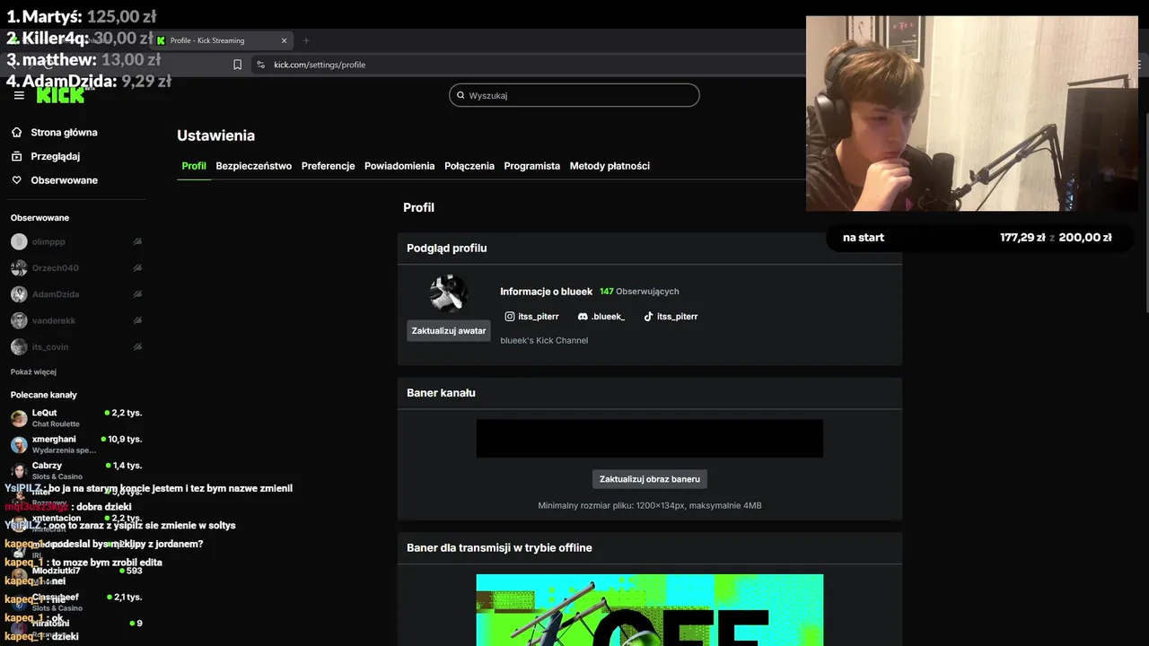Open the Powiadomienia settings tab
This screenshot has width=1149, height=646.
coord(399,166)
